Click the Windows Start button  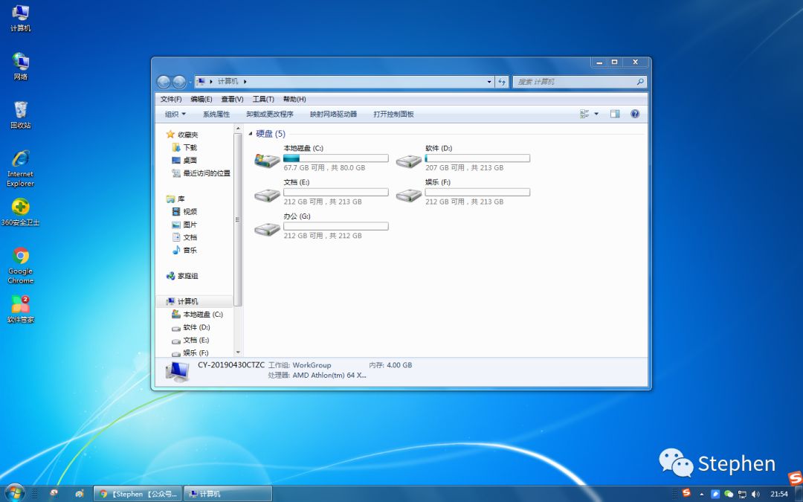click(14, 493)
